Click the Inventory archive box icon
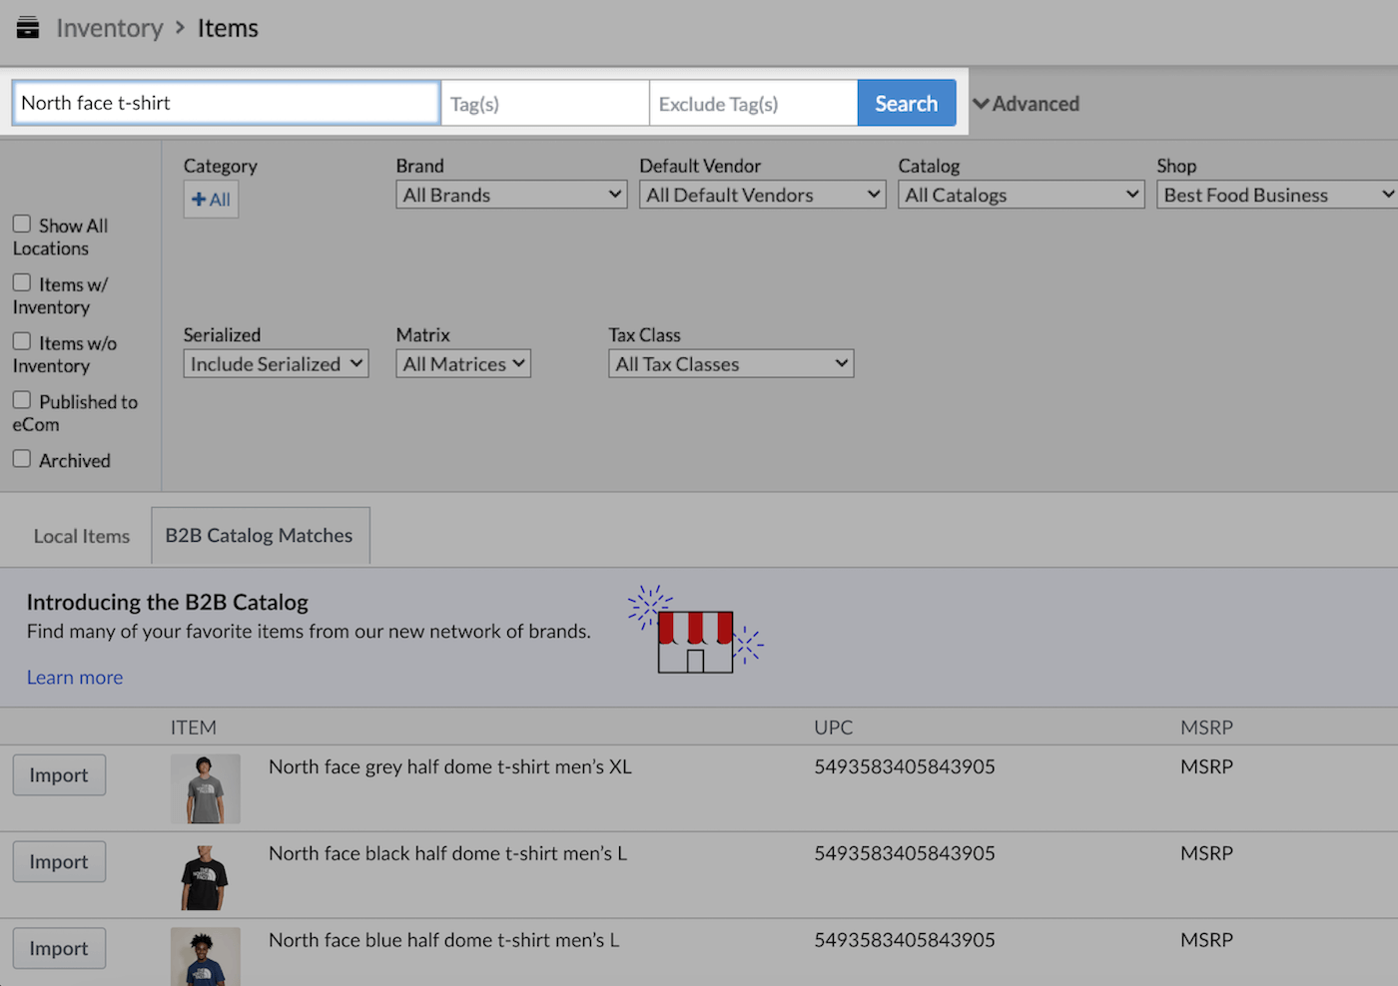The image size is (1398, 986). [x=28, y=28]
